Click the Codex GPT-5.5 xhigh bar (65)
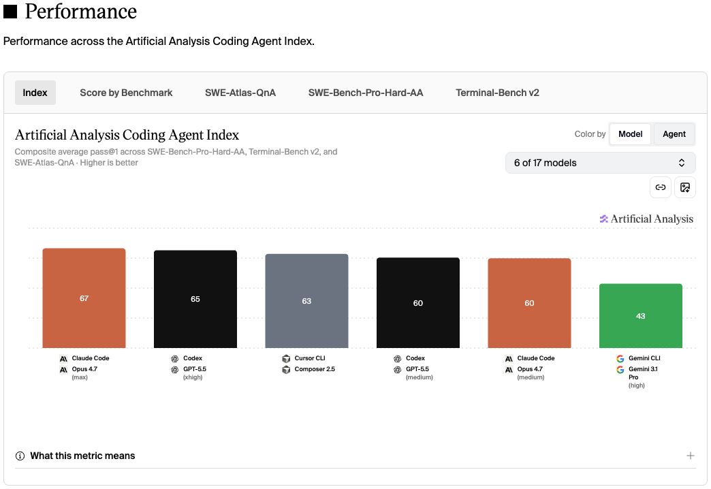This screenshot has height=489, width=711. coord(195,299)
